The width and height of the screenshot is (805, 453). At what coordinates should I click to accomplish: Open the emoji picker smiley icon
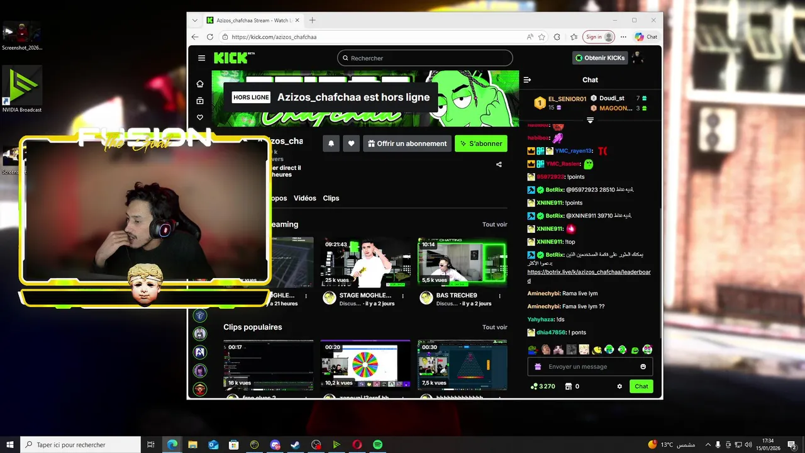click(643, 367)
